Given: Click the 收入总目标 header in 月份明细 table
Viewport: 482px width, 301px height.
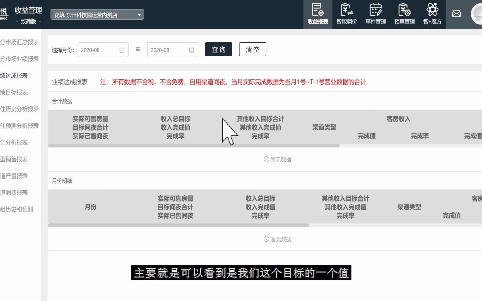Looking at the screenshot, I should pyautogui.click(x=261, y=198).
